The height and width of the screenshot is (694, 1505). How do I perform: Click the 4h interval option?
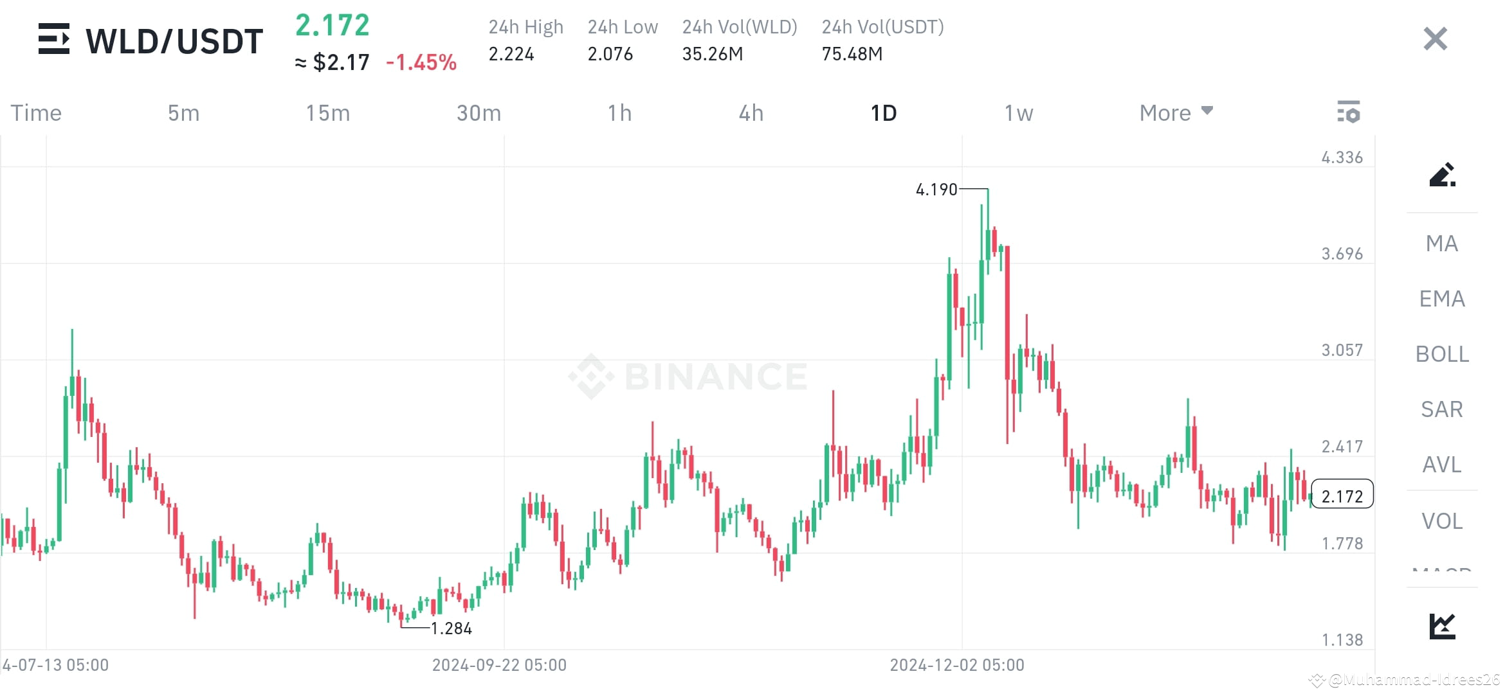pos(751,112)
